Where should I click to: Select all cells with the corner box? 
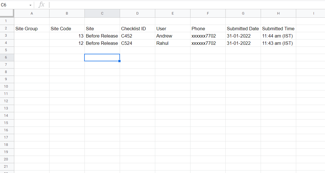click(7, 13)
